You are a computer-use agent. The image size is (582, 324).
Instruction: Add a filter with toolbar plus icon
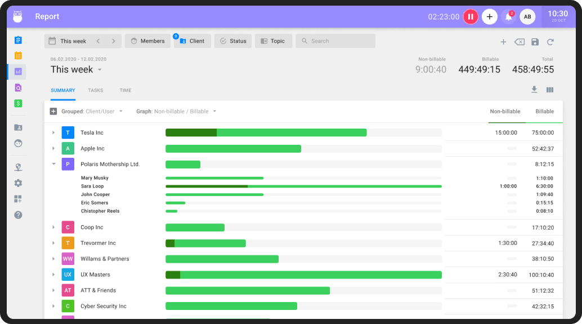click(x=503, y=42)
